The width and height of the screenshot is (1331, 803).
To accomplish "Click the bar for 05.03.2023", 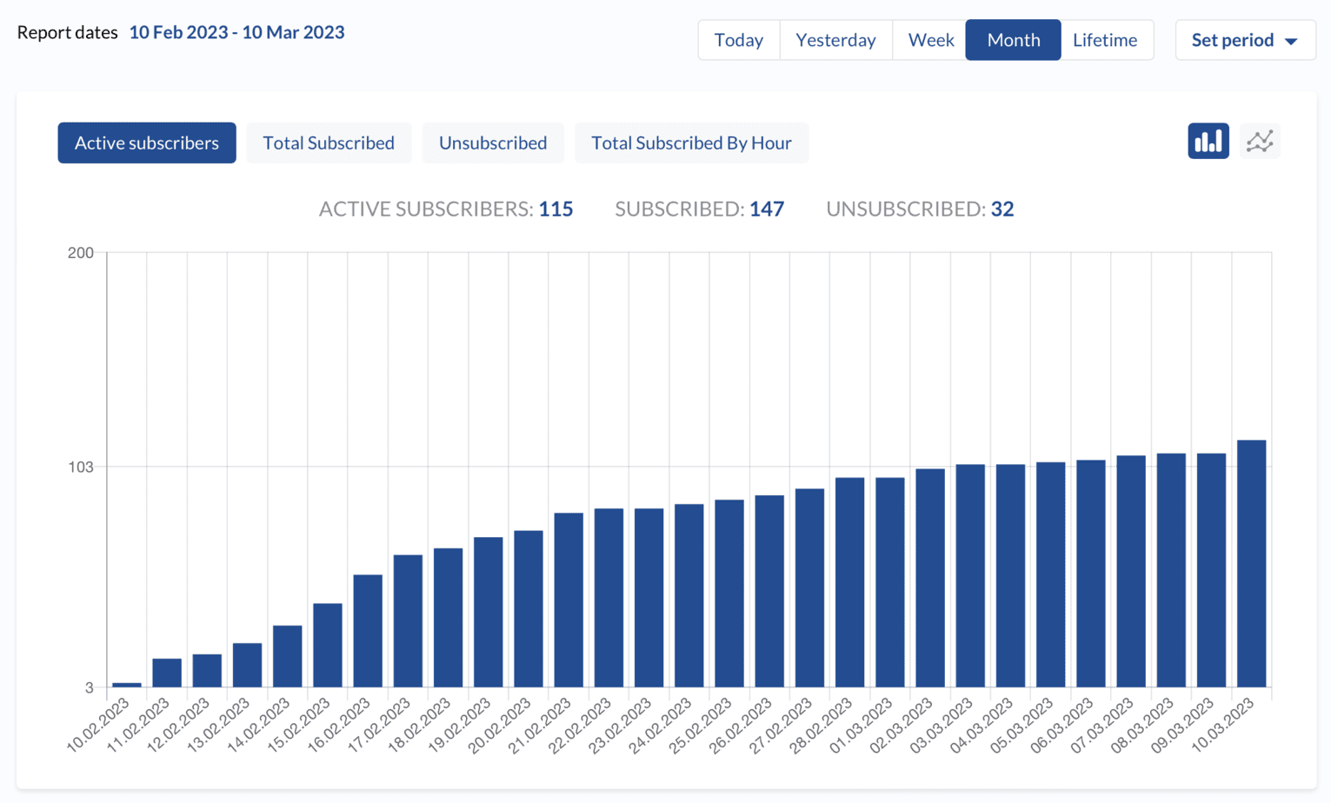I will point(1050,574).
